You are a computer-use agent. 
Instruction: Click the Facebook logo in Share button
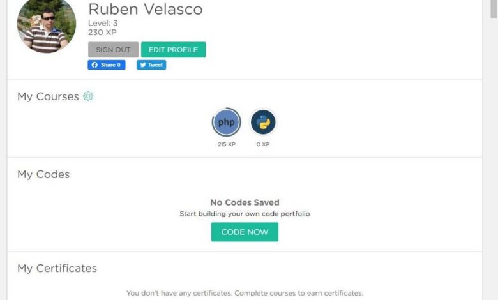94,65
